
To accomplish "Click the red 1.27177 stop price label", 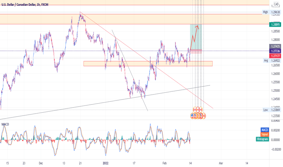I will click(x=275, y=56).
